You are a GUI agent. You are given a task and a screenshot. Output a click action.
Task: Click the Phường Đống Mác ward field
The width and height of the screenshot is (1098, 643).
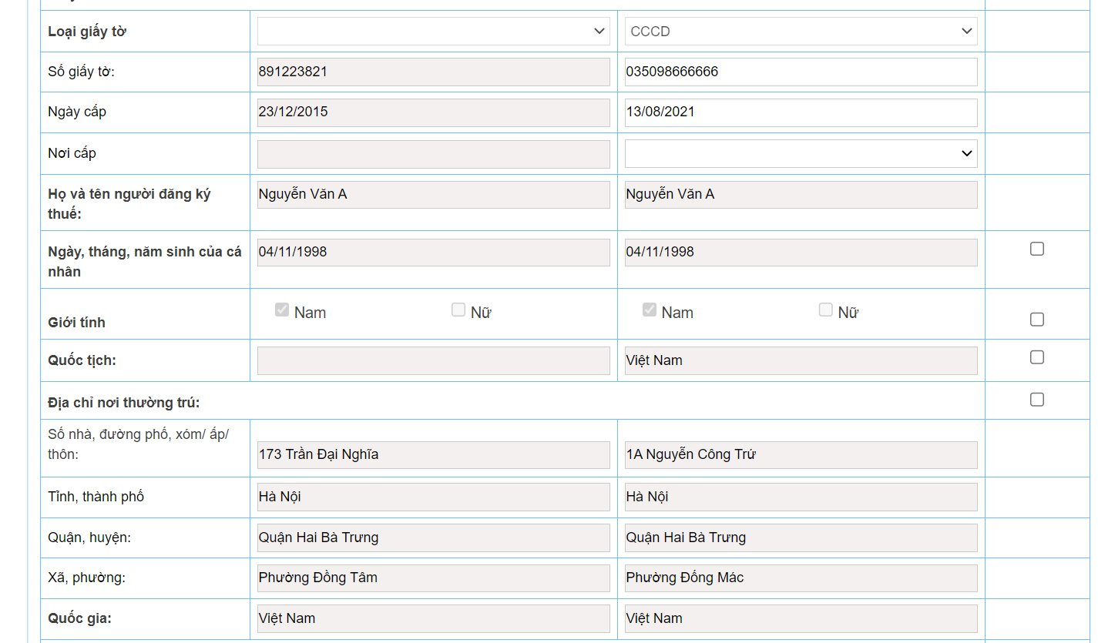click(801, 578)
